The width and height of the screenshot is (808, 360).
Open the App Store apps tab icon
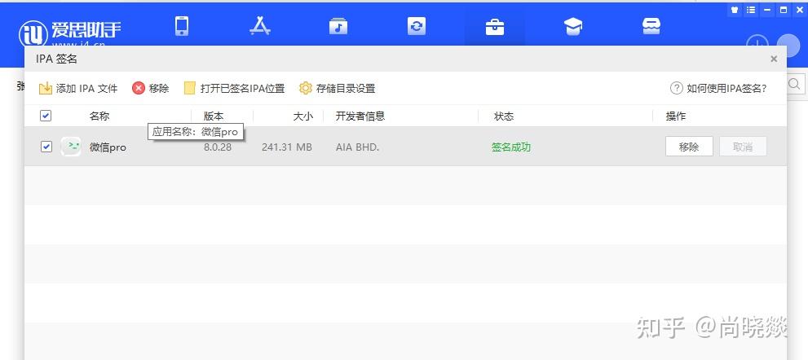pyautogui.click(x=260, y=26)
